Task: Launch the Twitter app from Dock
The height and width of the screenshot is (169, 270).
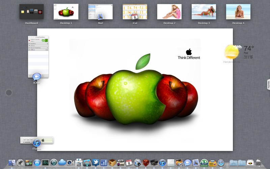Action: [x=96, y=163]
